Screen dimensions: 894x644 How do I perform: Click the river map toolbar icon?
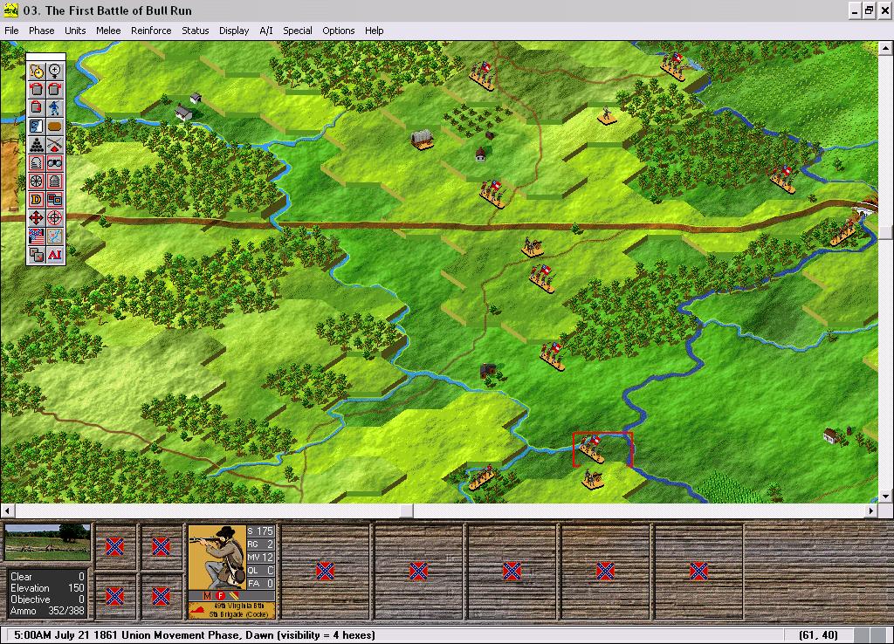[55, 236]
